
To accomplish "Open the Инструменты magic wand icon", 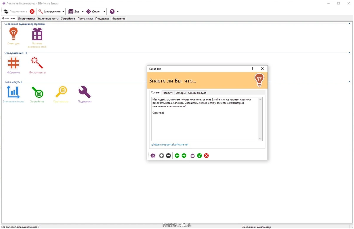I will click(37, 63).
